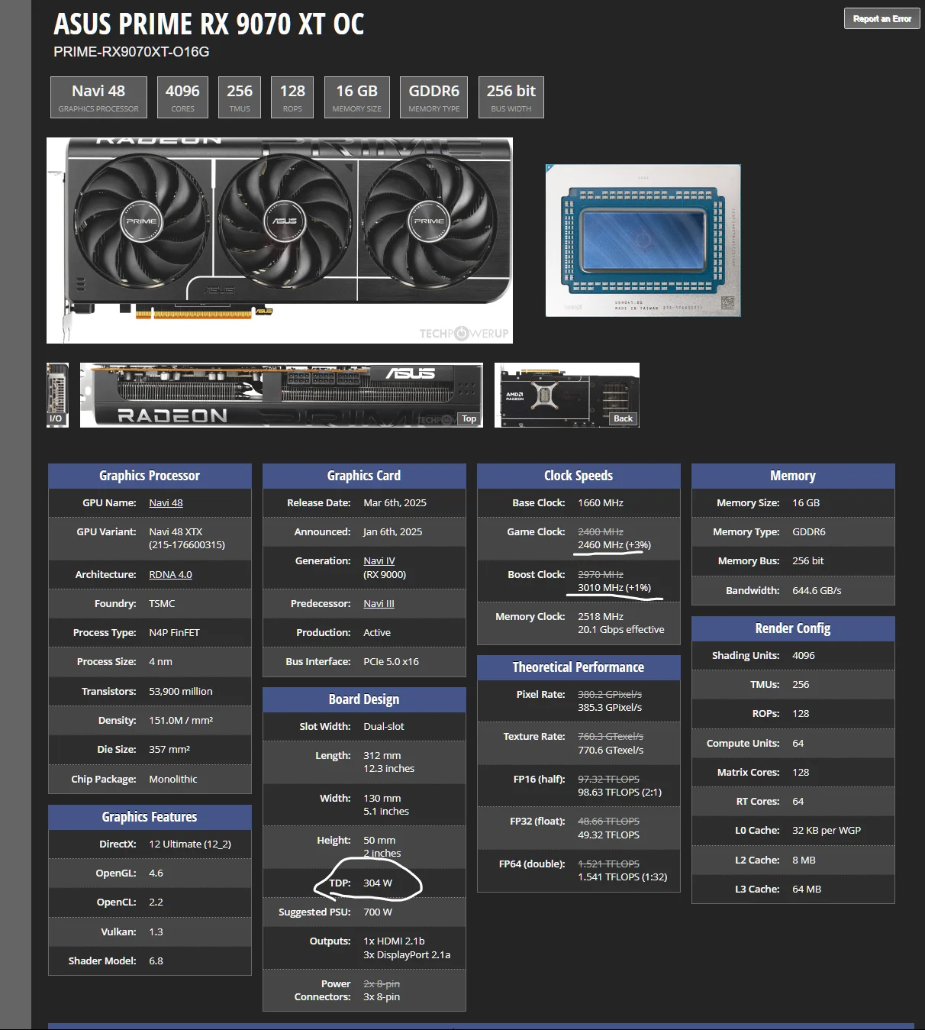Select the Process Type N4P FinFET
Viewport: 925px width, 1030px height.
(x=174, y=632)
